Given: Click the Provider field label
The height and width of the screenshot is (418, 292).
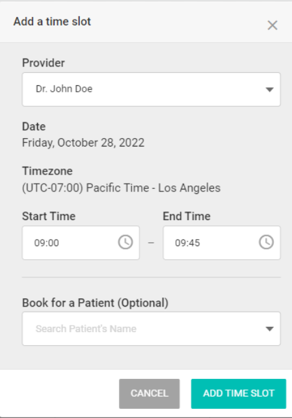Looking at the screenshot, I should [x=44, y=63].
